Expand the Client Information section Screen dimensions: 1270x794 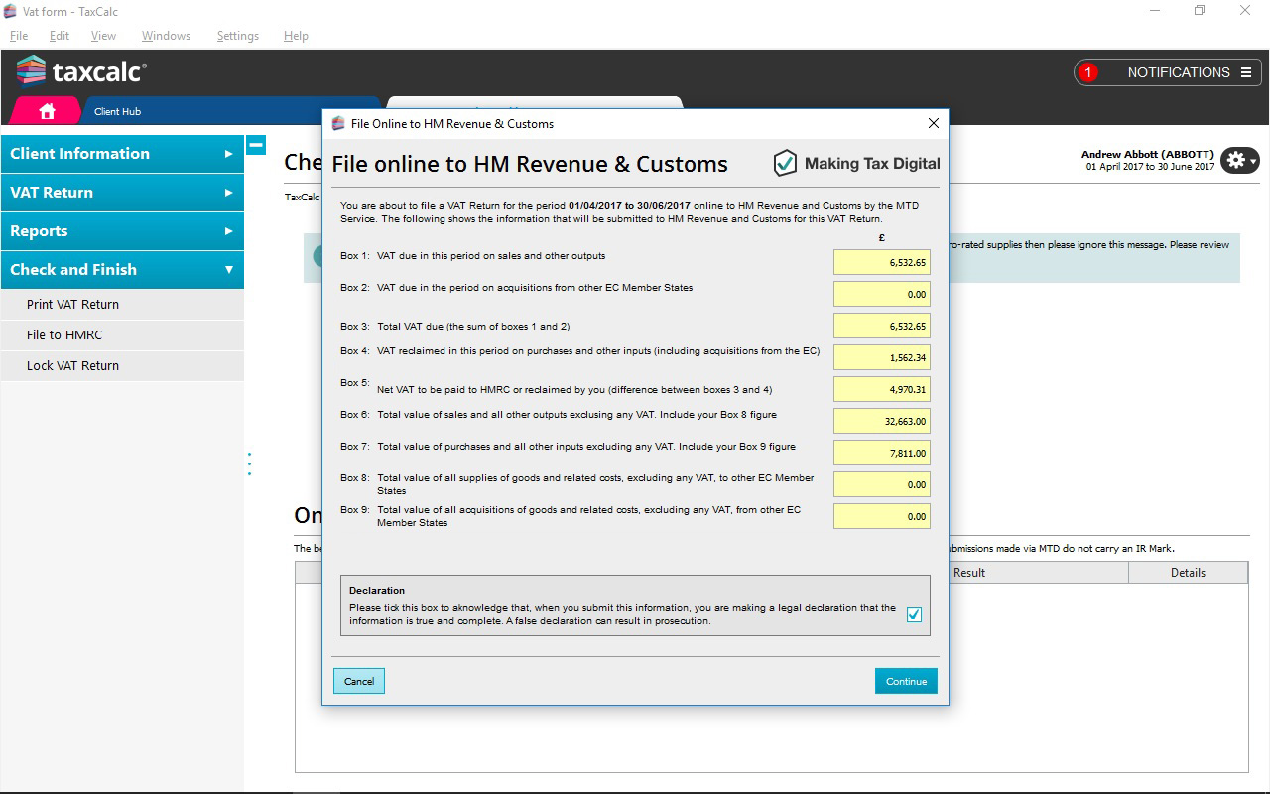(121, 154)
